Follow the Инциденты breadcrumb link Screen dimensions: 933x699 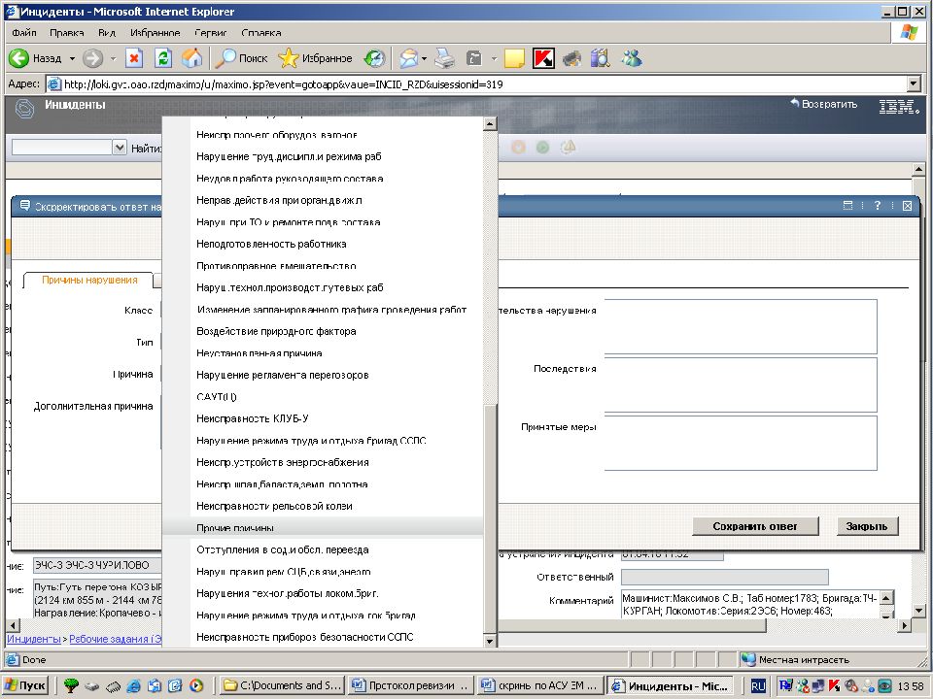[33, 639]
